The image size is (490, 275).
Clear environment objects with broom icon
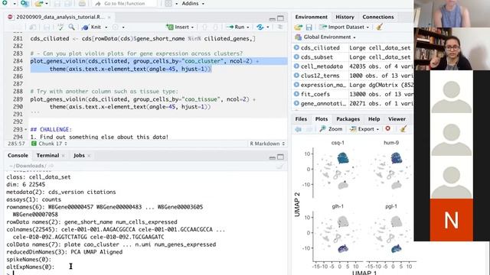click(x=380, y=27)
